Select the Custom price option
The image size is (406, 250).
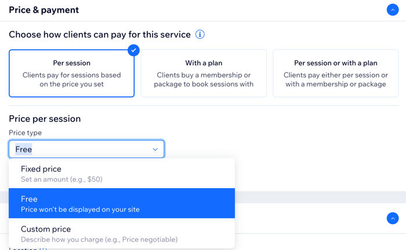click(122, 233)
